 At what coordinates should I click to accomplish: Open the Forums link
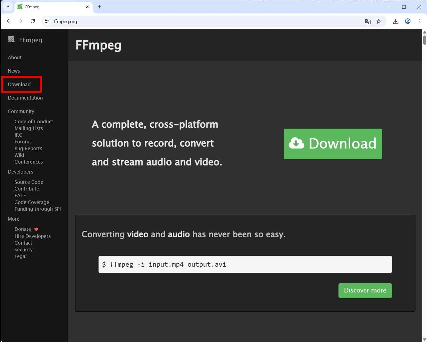click(23, 142)
